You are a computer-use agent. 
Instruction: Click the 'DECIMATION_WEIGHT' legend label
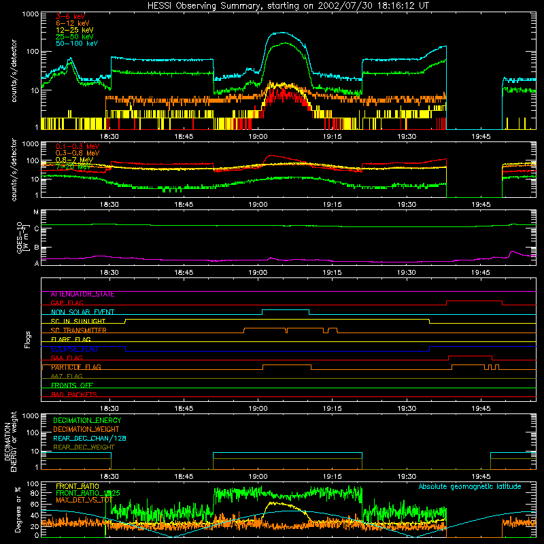click(86, 430)
